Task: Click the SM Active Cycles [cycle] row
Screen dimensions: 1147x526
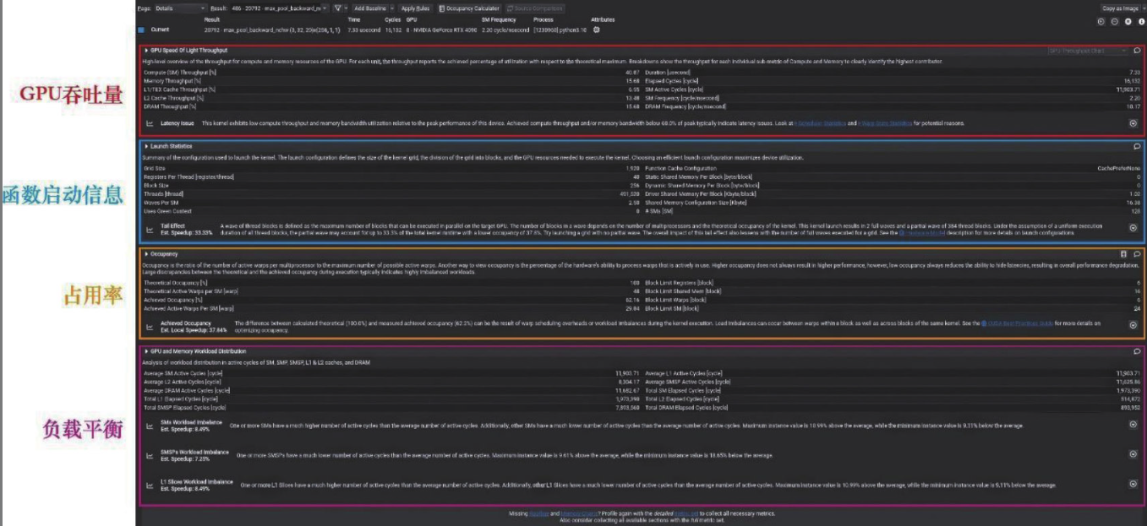Action: (x=893, y=89)
